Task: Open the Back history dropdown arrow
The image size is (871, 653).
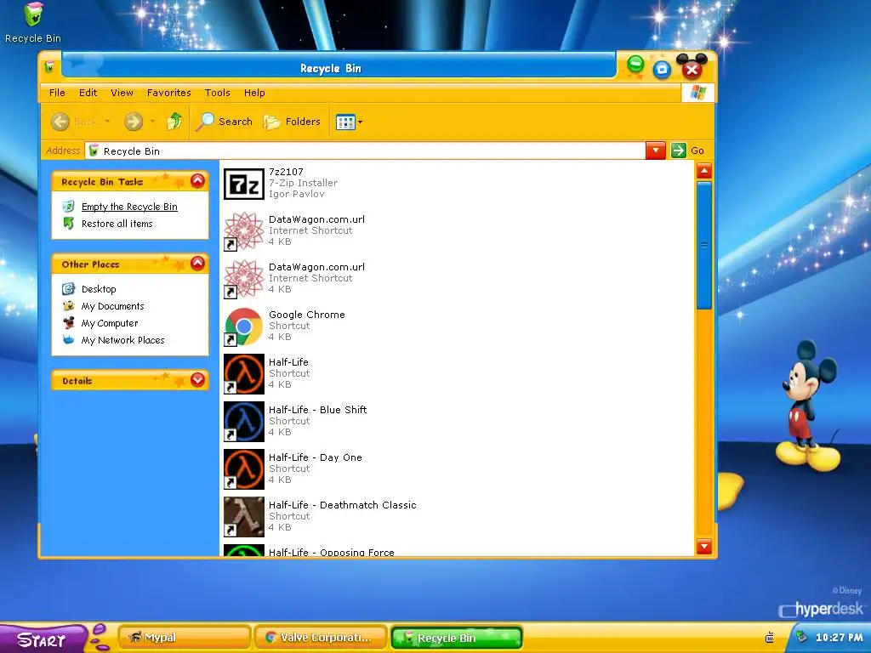Action: [x=107, y=121]
